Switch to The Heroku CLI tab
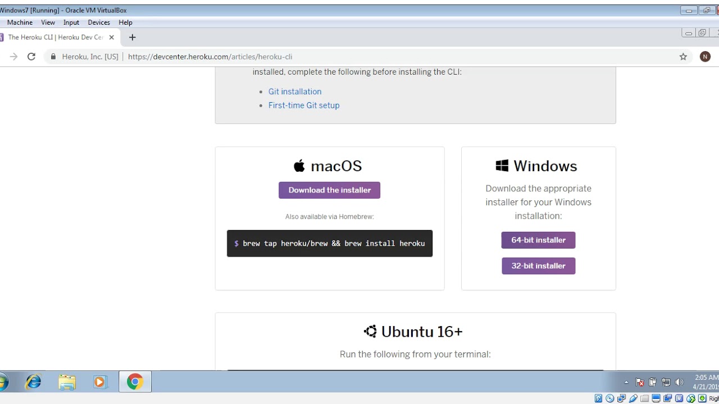 (55, 37)
